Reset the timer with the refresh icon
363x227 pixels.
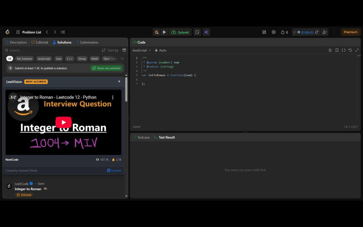click(316, 32)
